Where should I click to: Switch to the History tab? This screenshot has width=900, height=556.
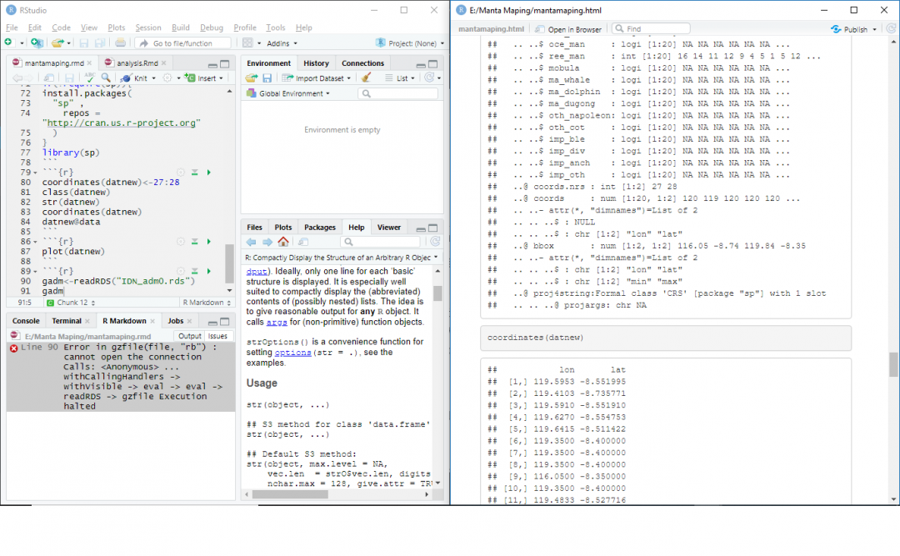[x=317, y=63]
